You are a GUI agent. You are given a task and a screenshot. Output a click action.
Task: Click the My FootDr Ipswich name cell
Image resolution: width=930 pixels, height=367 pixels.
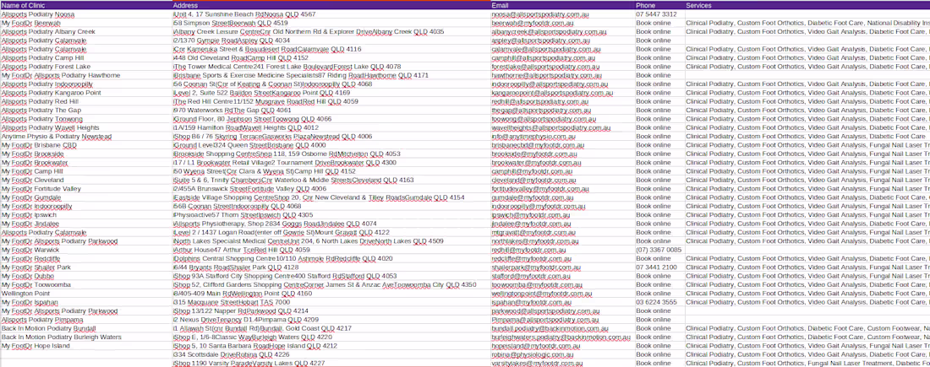tap(86, 215)
